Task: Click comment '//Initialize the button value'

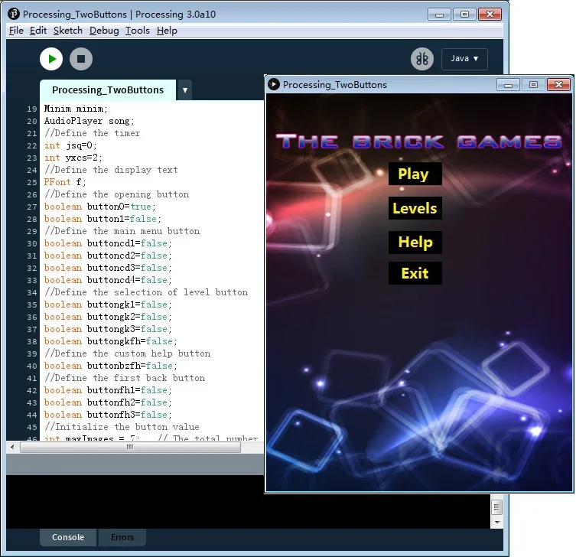Action: click(x=122, y=427)
